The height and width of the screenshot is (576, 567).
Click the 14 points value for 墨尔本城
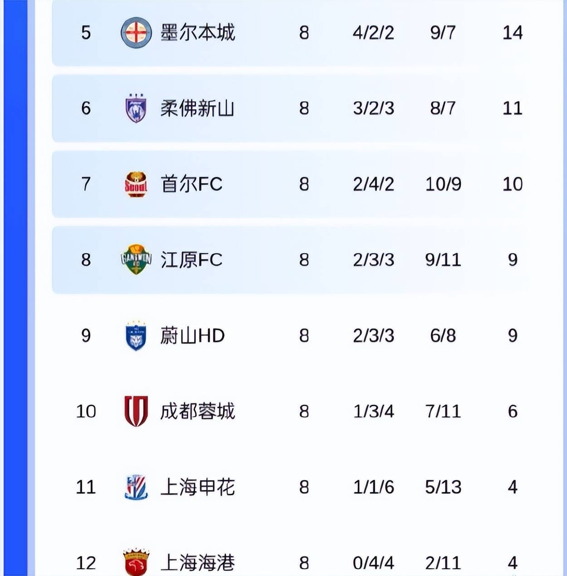(512, 33)
